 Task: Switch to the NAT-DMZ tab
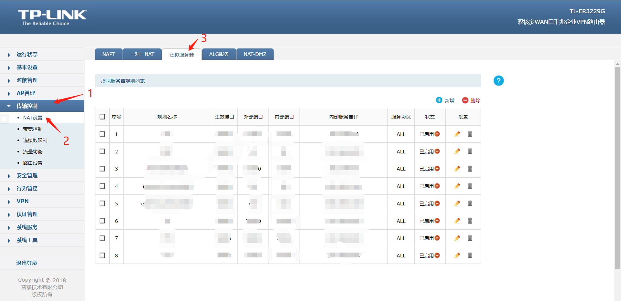tap(255, 54)
